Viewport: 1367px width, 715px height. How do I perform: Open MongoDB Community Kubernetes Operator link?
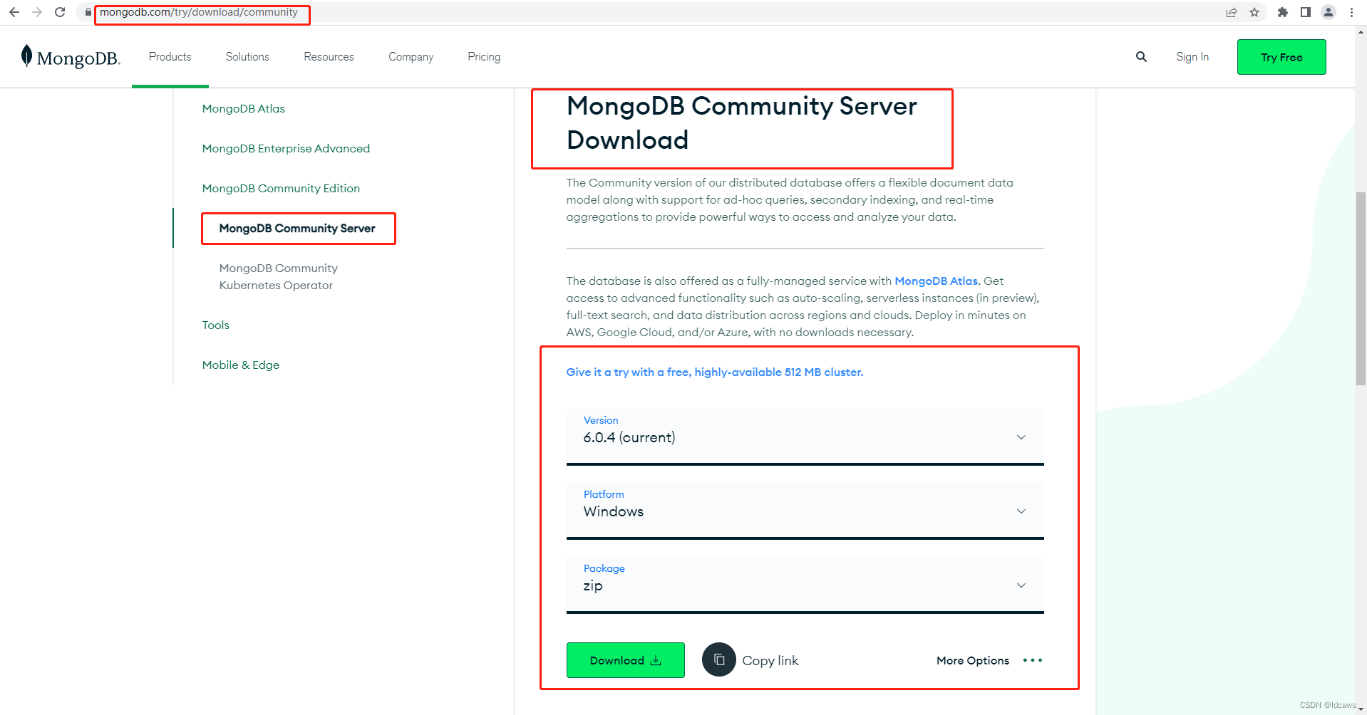click(x=278, y=276)
